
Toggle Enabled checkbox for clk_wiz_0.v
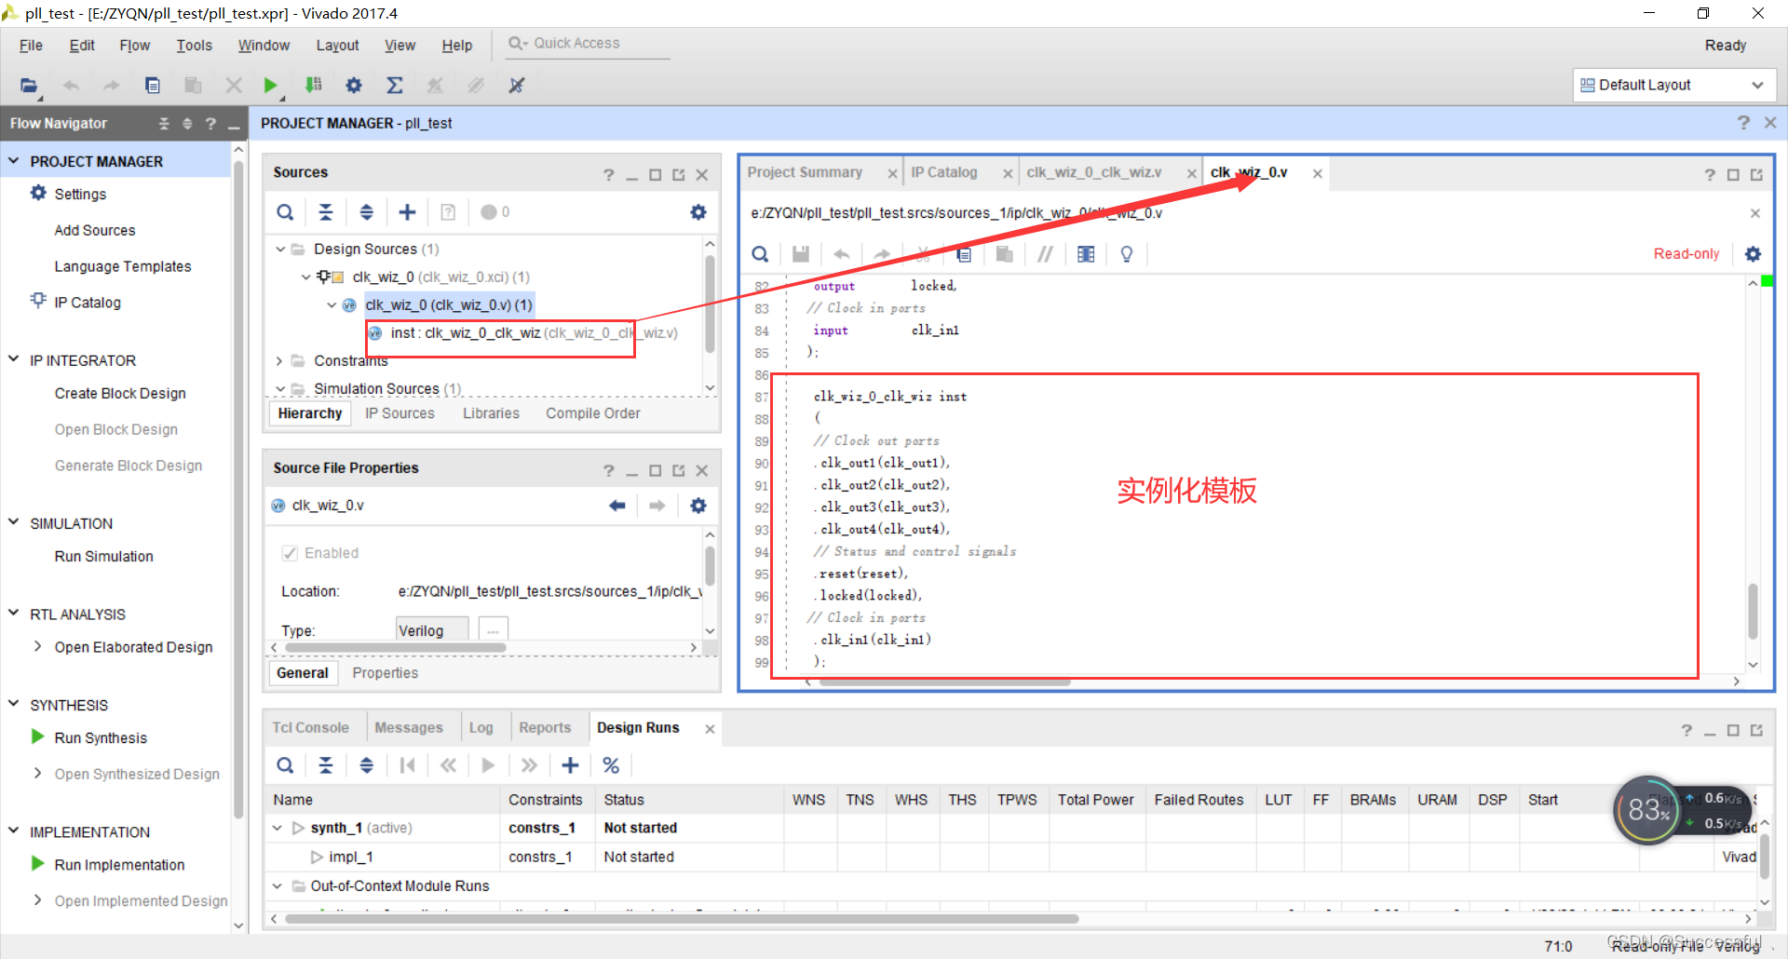(x=290, y=553)
